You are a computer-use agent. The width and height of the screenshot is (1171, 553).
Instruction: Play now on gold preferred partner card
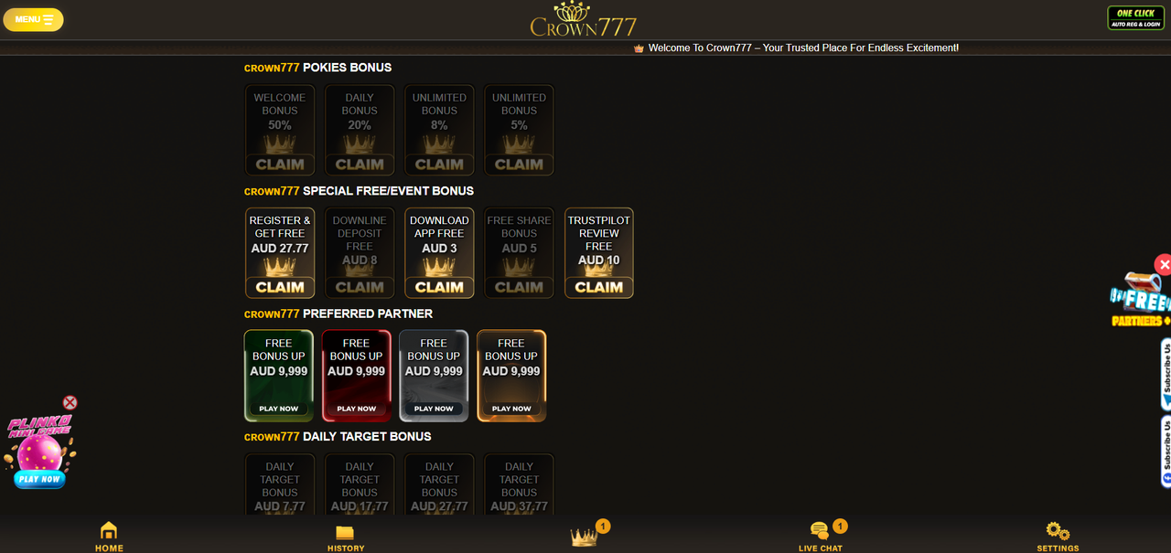(x=511, y=409)
